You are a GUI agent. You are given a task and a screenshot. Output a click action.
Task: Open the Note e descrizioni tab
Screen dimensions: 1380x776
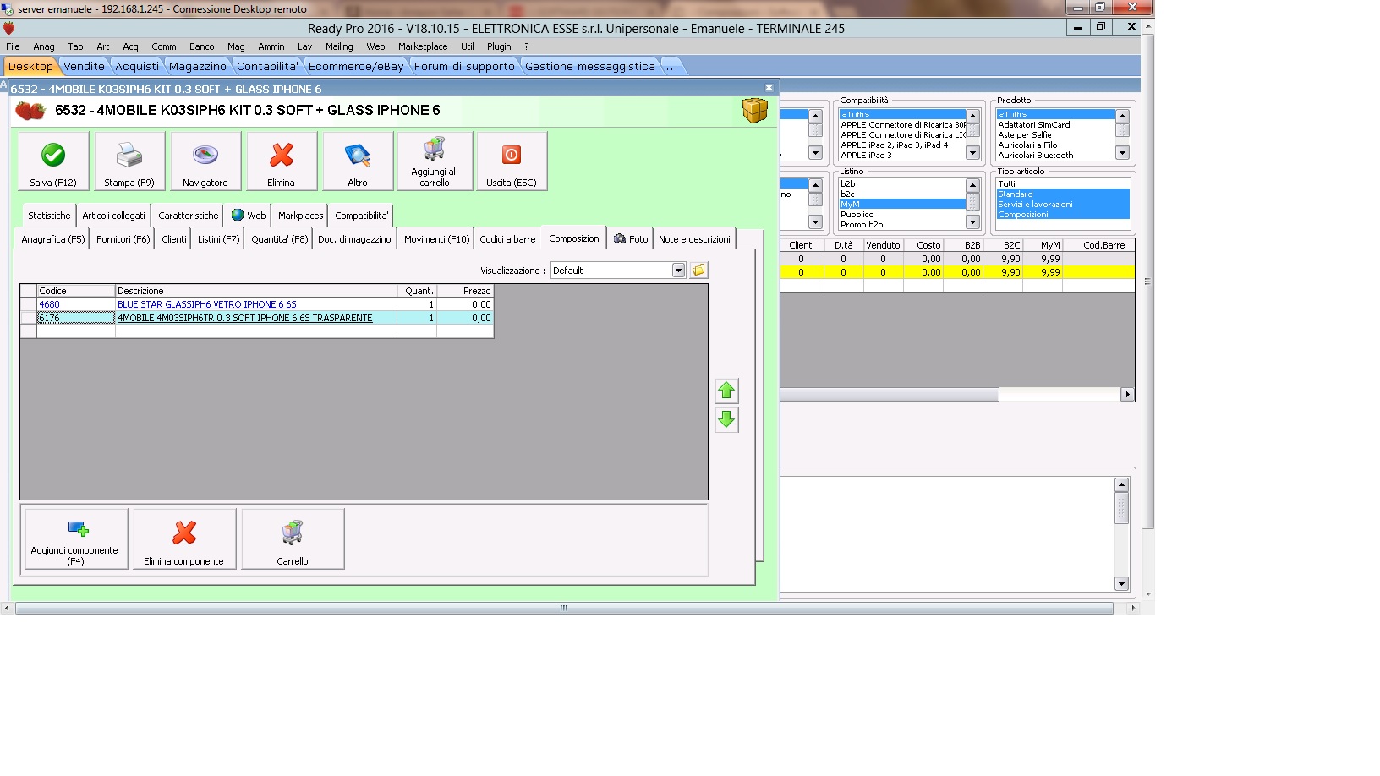pos(694,239)
